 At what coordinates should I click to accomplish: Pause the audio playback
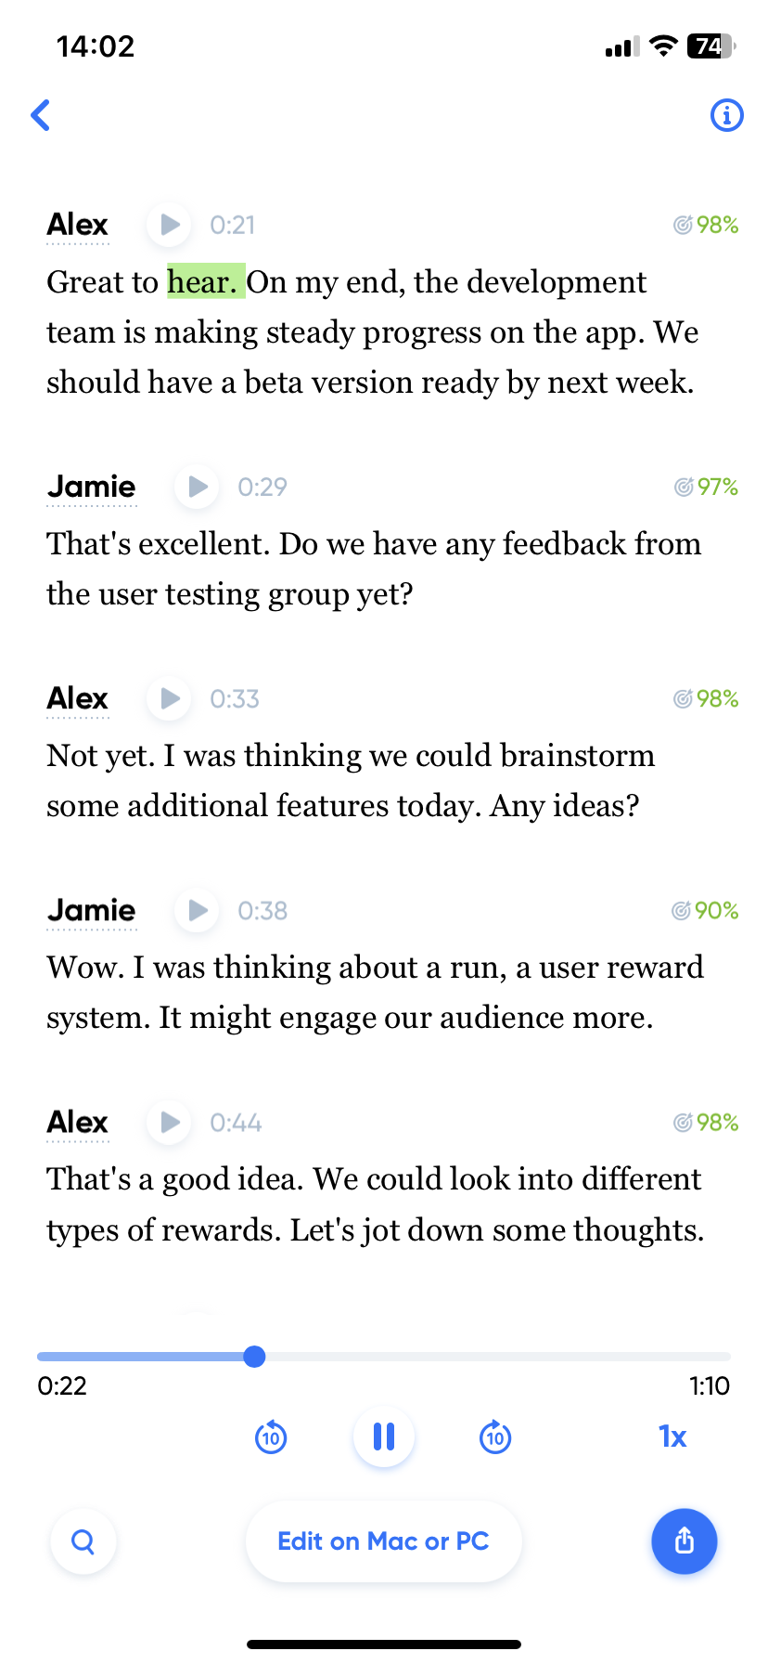[x=383, y=1436]
